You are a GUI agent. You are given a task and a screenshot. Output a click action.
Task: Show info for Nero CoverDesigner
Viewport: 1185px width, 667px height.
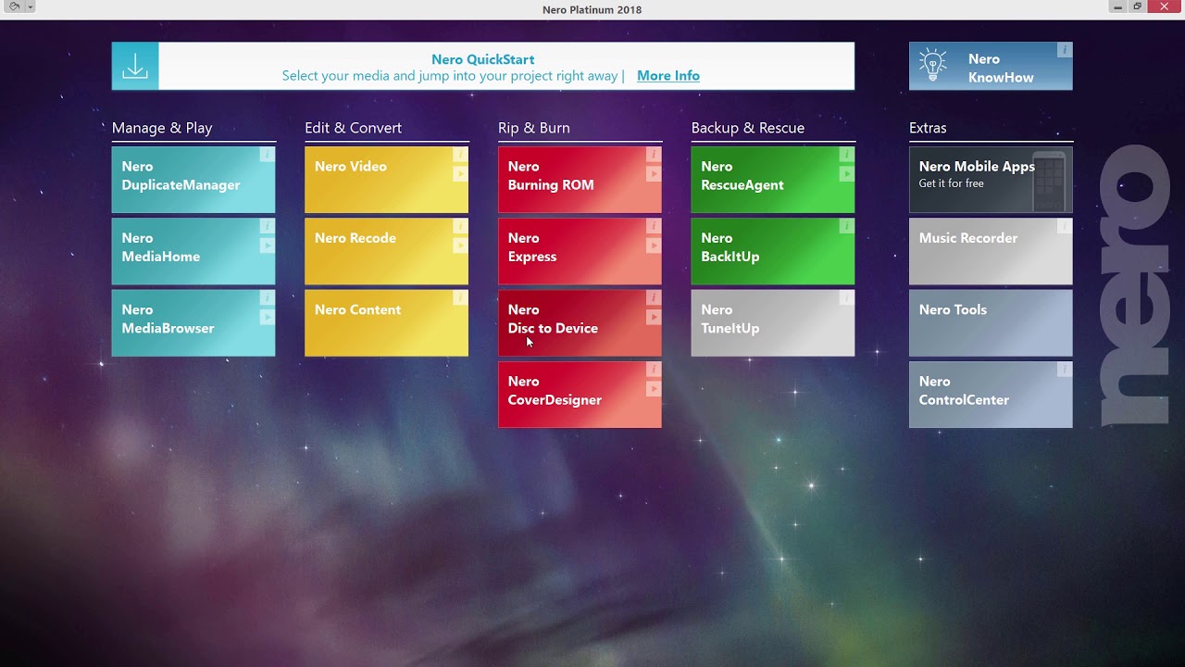[x=654, y=369]
